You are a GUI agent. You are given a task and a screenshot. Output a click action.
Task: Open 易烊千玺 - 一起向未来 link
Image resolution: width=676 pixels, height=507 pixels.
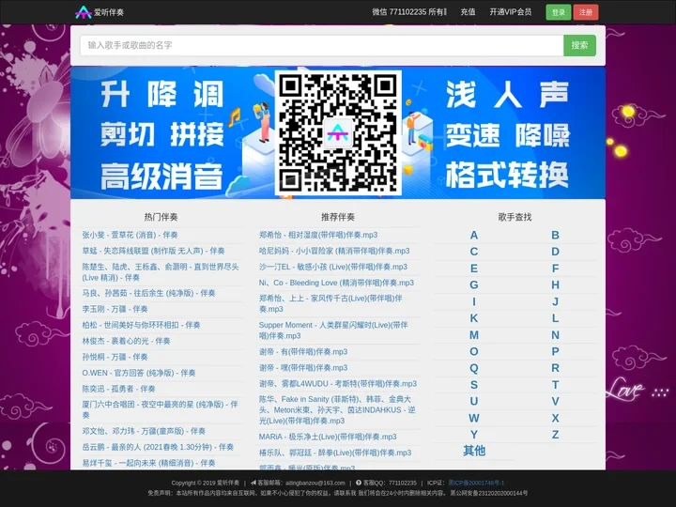148,463
